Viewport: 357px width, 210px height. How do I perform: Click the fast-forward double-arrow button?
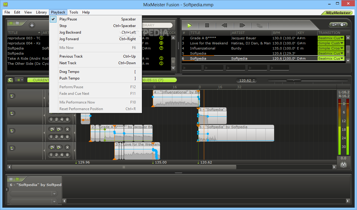coord(242,25)
